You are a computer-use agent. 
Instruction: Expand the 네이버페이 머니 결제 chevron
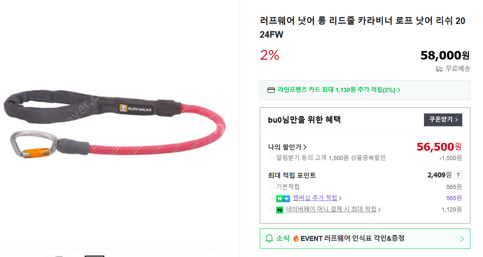pos(379,209)
